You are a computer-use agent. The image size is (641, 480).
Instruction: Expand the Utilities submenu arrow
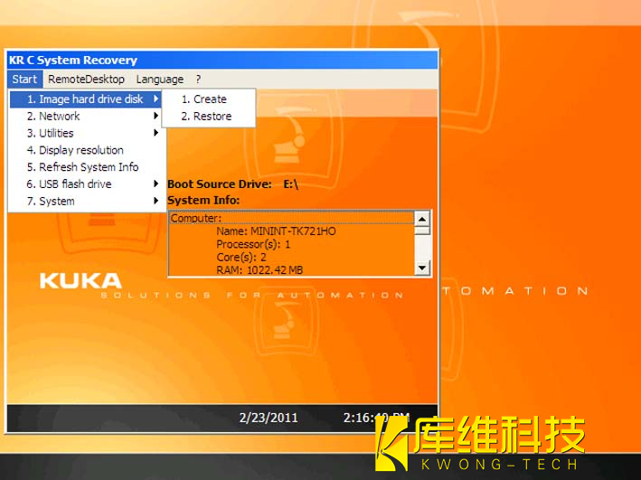156,134
